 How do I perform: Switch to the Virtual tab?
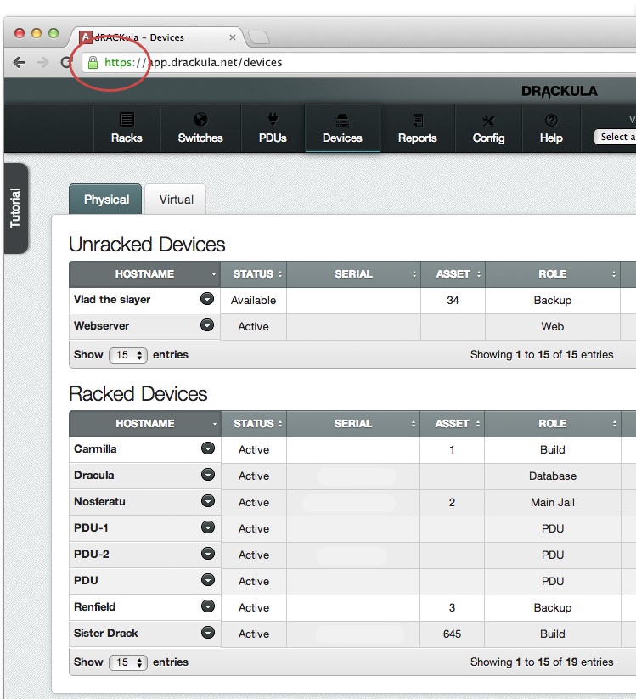coord(176,200)
